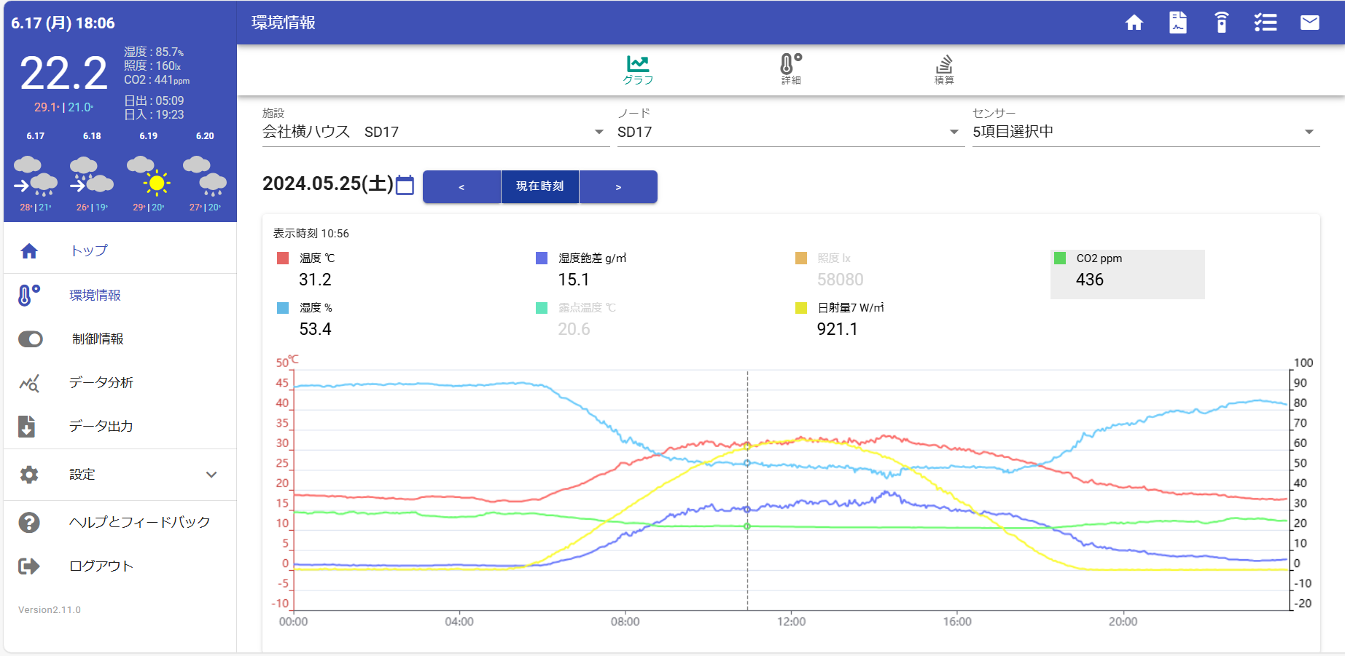The image size is (1345, 656).
Task: Click the グラフ chart icon tab
Action: click(638, 69)
